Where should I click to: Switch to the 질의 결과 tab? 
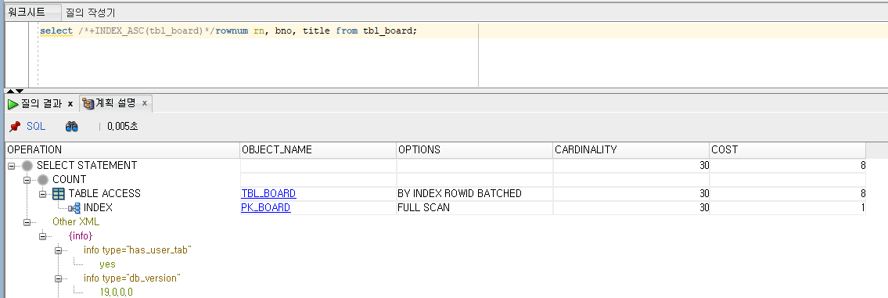(x=41, y=104)
